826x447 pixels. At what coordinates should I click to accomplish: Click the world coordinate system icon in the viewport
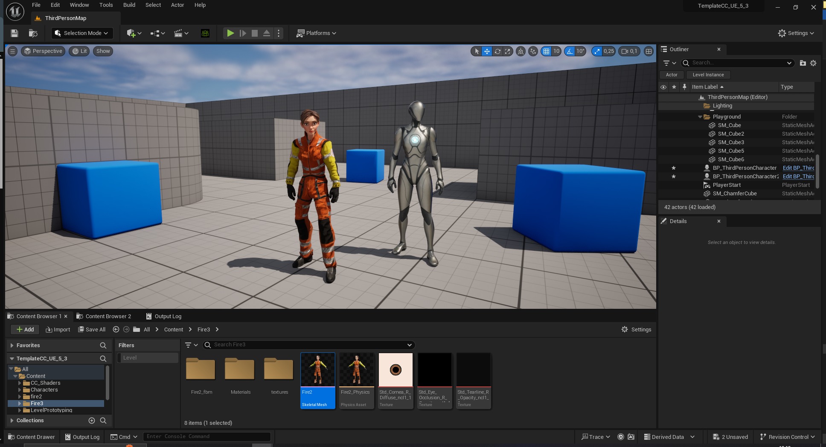[521, 51]
